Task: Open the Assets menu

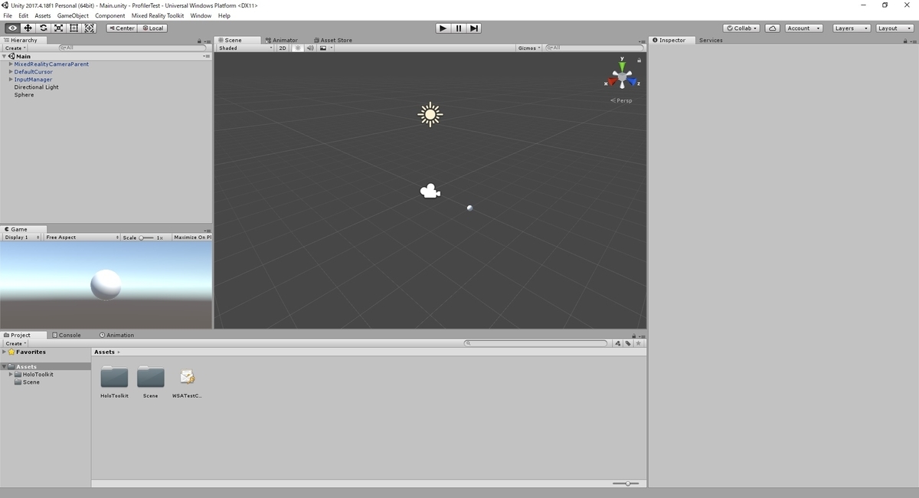Action: click(x=43, y=15)
